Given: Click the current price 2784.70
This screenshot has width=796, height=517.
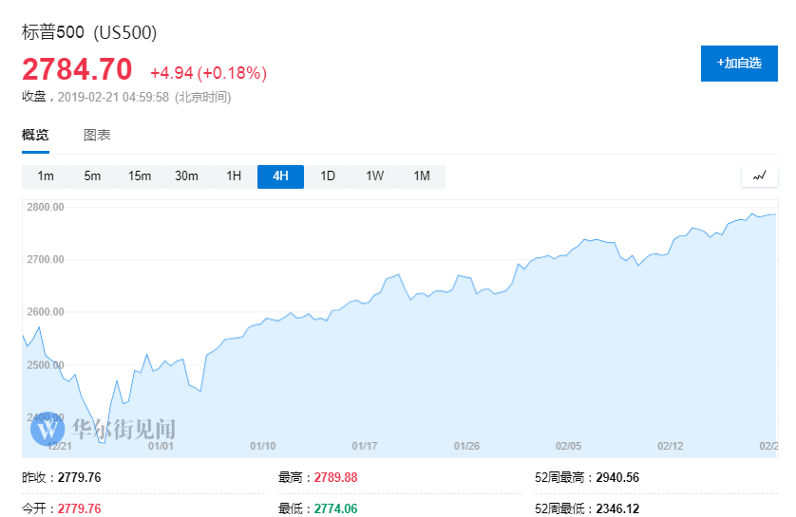Looking at the screenshot, I should click(77, 69).
